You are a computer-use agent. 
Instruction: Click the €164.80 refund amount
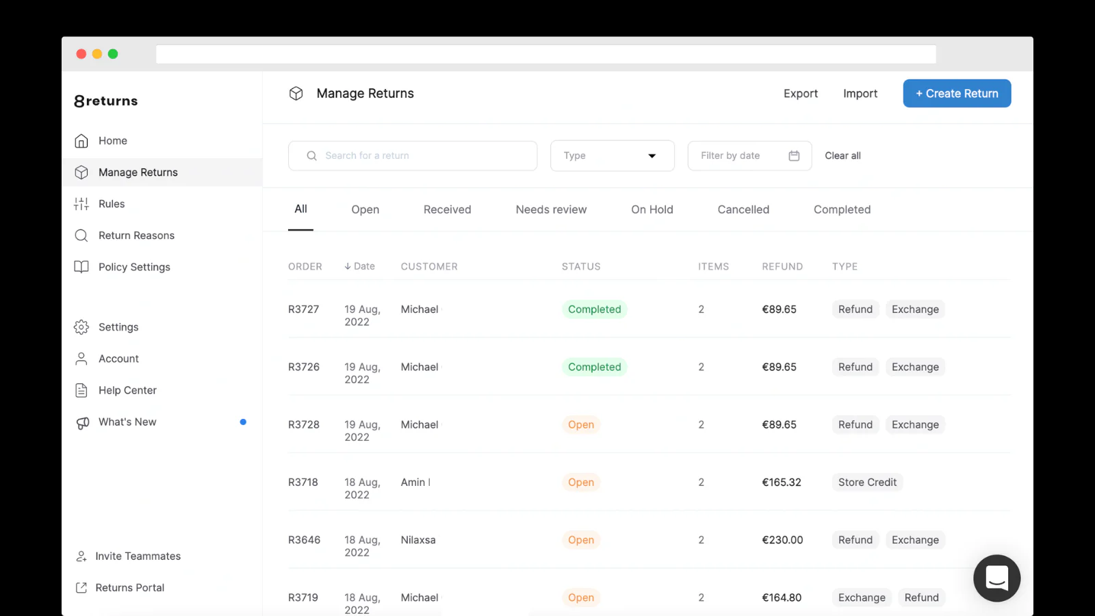(782, 598)
